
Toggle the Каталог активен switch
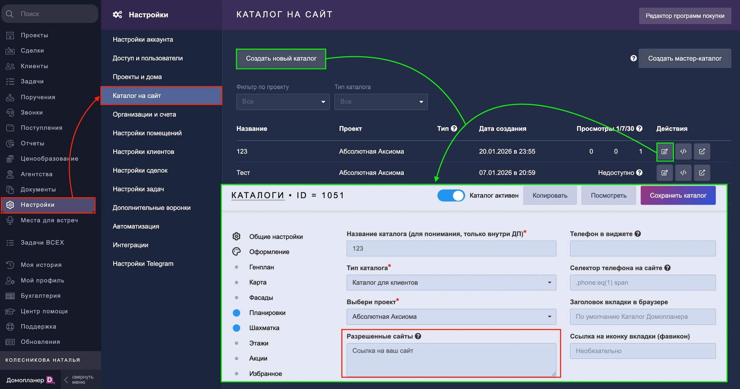451,196
